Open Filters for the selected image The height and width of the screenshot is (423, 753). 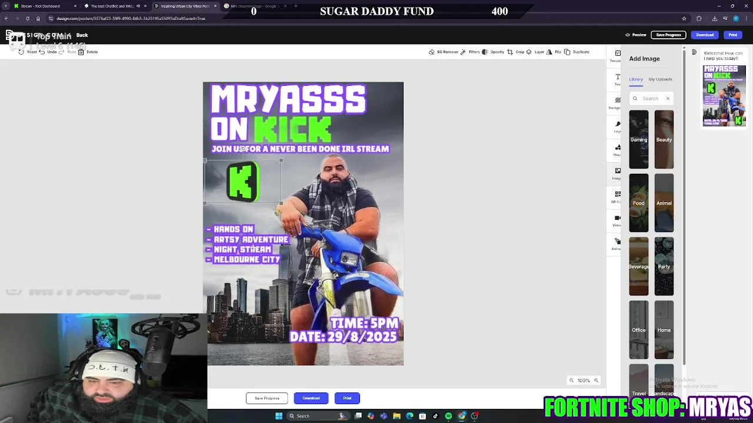[470, 52]
